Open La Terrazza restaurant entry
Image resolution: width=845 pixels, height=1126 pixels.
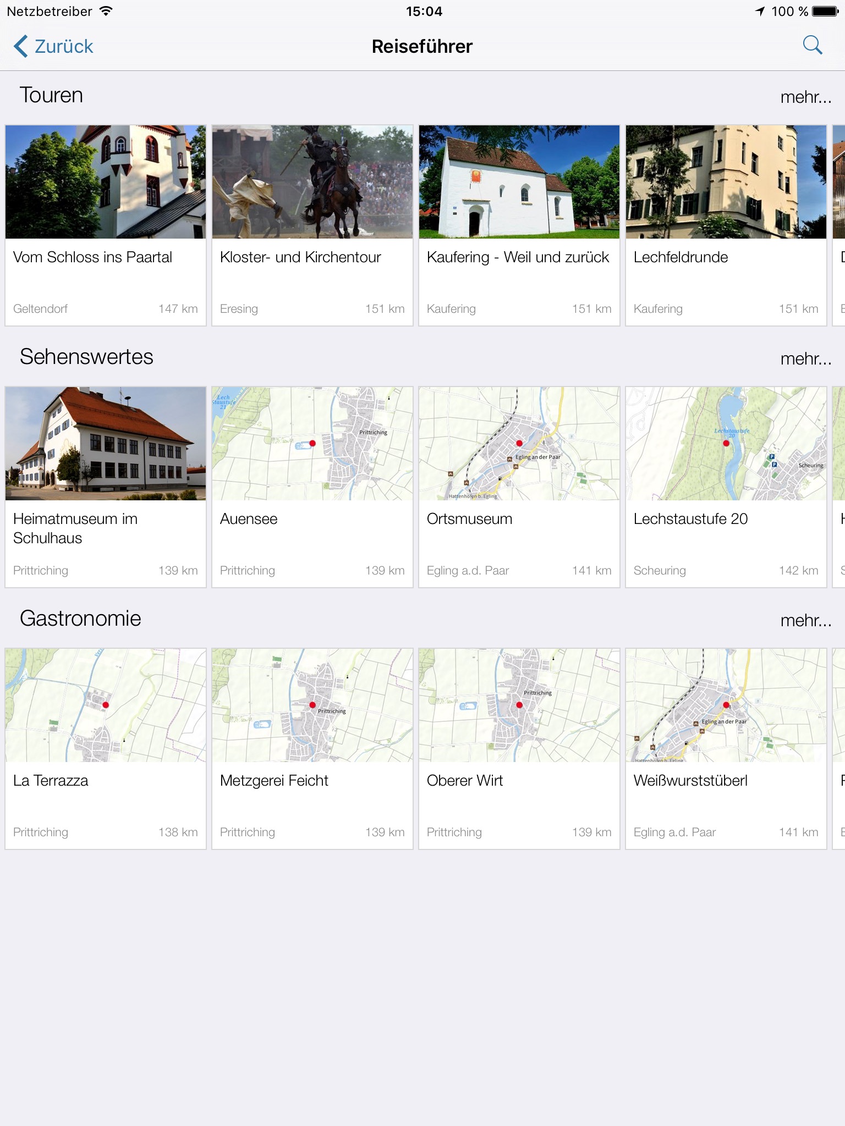(106, 749)
